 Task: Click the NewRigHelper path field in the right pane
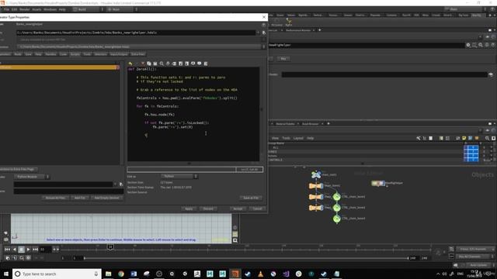[367, 45]
